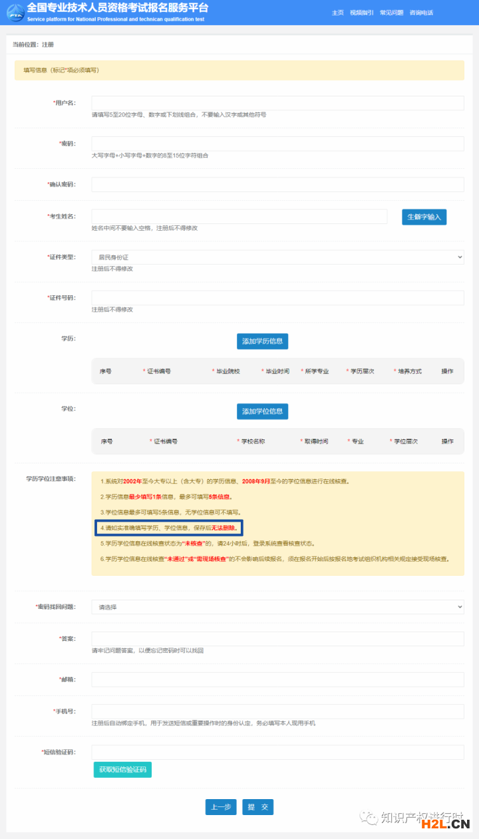The height and width of the screenshot is (839, 479).
Task: Click the 添加学历信息 button
Action: [x=262, y=341]
